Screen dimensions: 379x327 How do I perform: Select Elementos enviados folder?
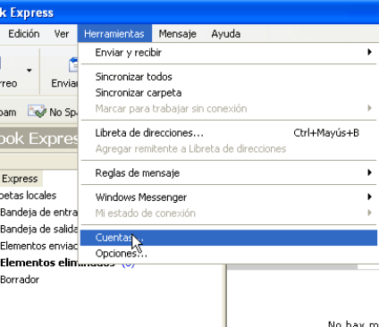pyautogui.click(x=38, y=246)
